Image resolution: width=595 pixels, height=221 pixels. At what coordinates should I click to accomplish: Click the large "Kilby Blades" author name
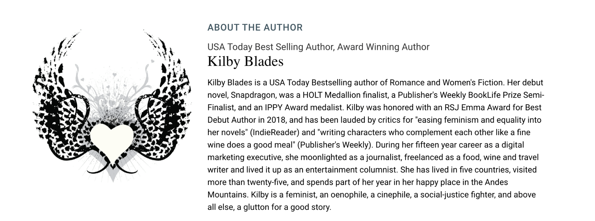245,61
